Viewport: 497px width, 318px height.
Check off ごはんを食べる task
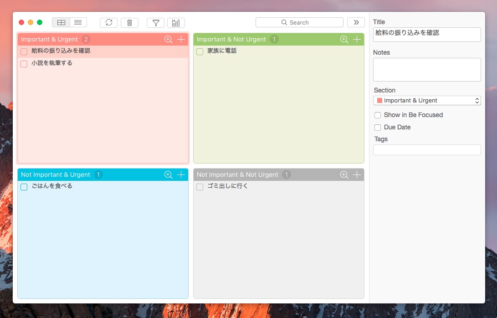(24, 187)
